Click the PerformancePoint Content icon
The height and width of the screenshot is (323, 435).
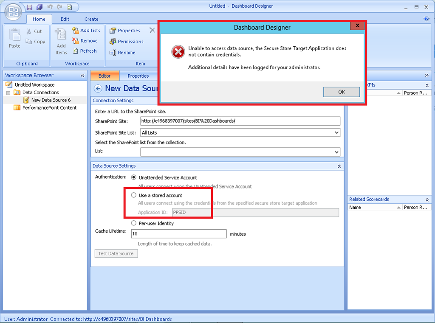(x=17, y=107)
